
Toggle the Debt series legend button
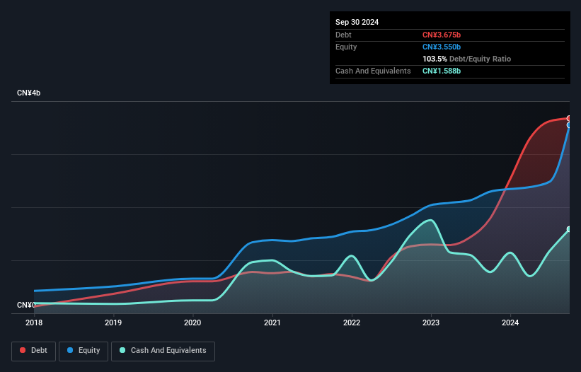pyautogui.click(x=33, y=351)
